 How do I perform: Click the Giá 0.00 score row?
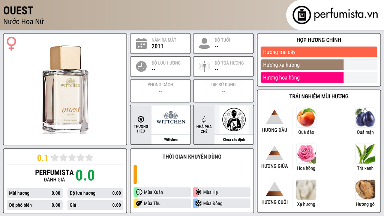tap(95, 205)
